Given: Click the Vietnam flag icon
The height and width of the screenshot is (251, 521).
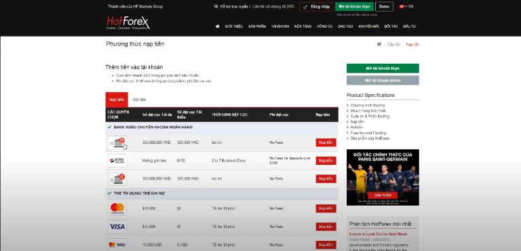Looking at the screenshot, I should [402, 6].
